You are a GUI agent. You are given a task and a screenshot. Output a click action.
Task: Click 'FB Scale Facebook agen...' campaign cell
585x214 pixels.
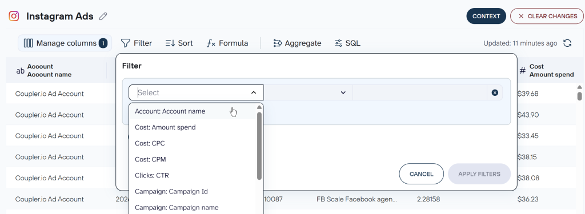point(356,199)
